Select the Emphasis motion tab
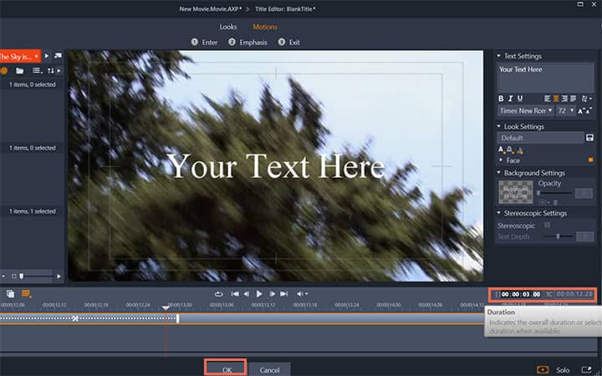This screenshot has height=376, width=602. click(249, 42)
